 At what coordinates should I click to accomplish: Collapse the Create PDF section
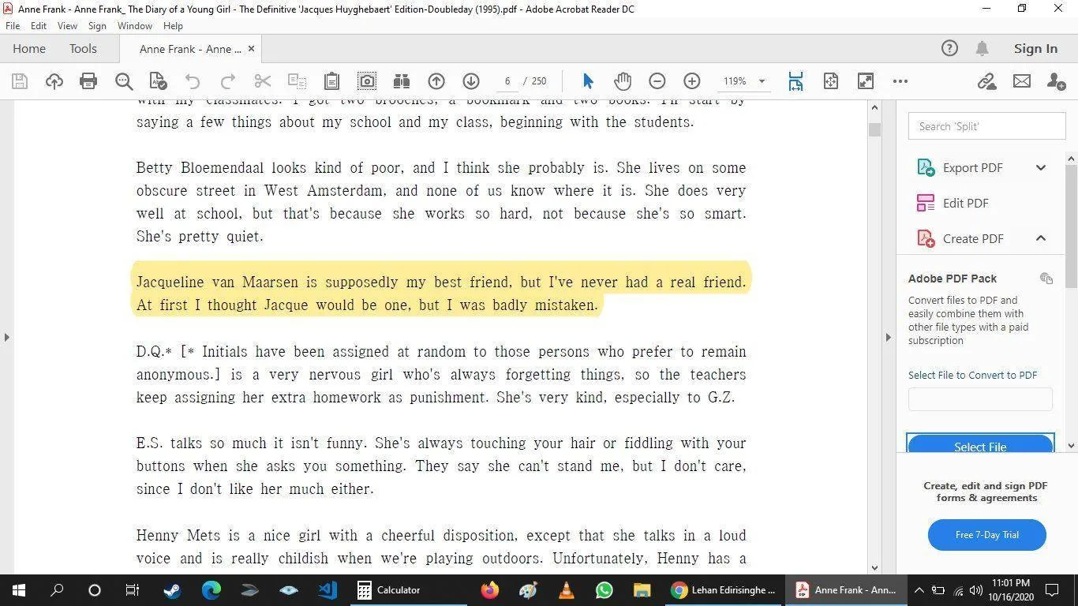[x=1040, y=238]
